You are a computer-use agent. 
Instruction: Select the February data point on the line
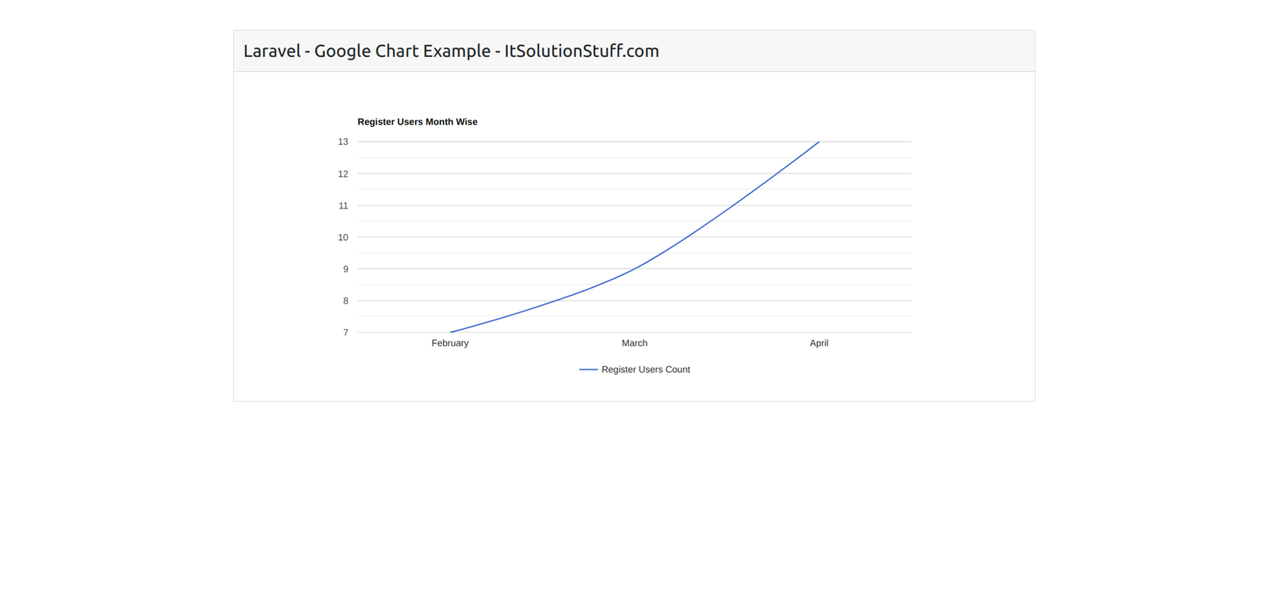pyautogui.click(x=450, y=332)
